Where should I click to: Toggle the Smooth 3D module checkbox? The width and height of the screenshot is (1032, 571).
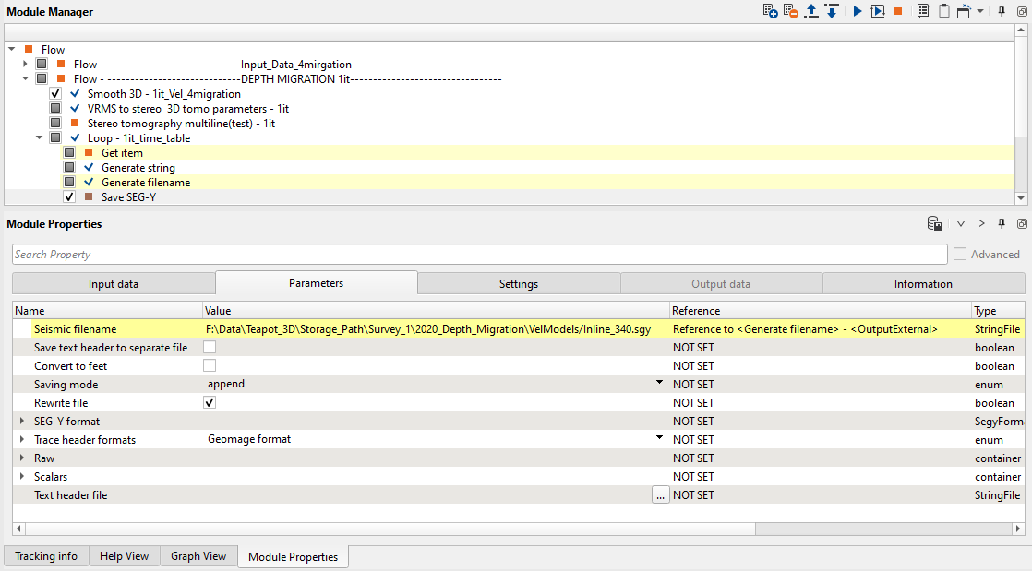pos(55,94)
